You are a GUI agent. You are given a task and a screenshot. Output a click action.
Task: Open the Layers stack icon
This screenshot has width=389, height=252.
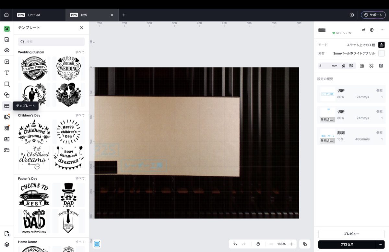coord(7,244)
